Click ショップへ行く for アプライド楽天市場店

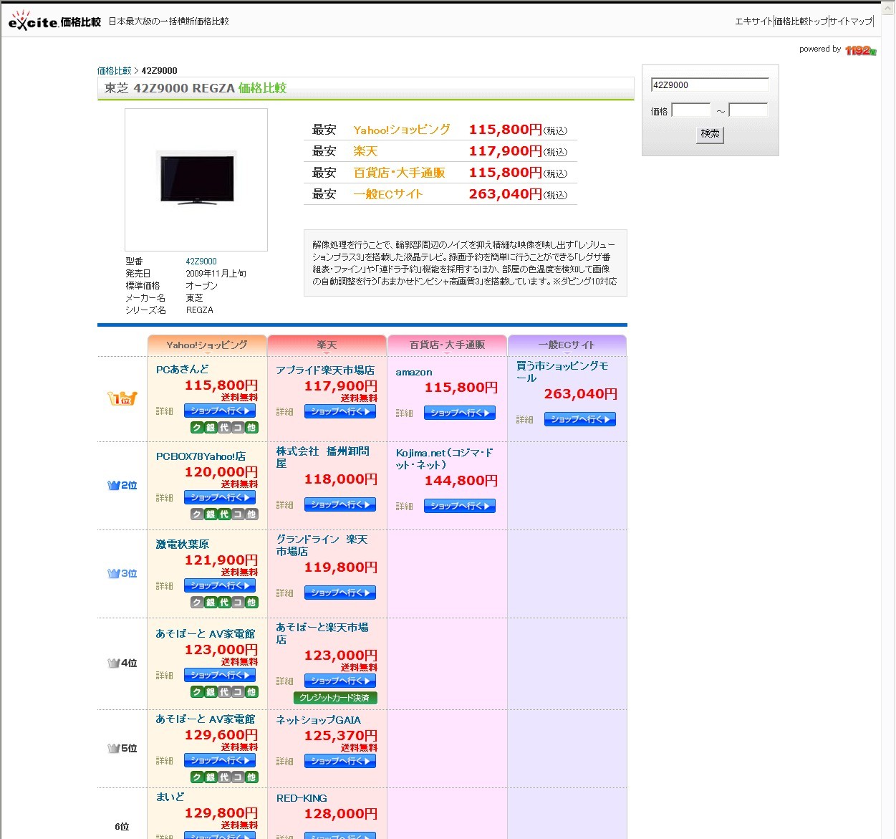click(340, 411)
